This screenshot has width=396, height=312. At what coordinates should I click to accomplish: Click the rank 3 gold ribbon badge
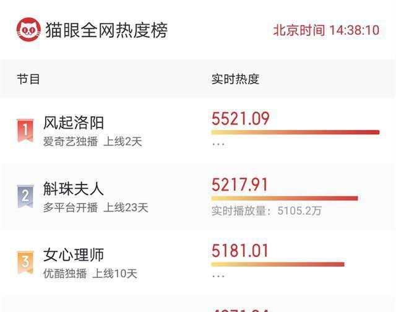(x=25, y=262)
